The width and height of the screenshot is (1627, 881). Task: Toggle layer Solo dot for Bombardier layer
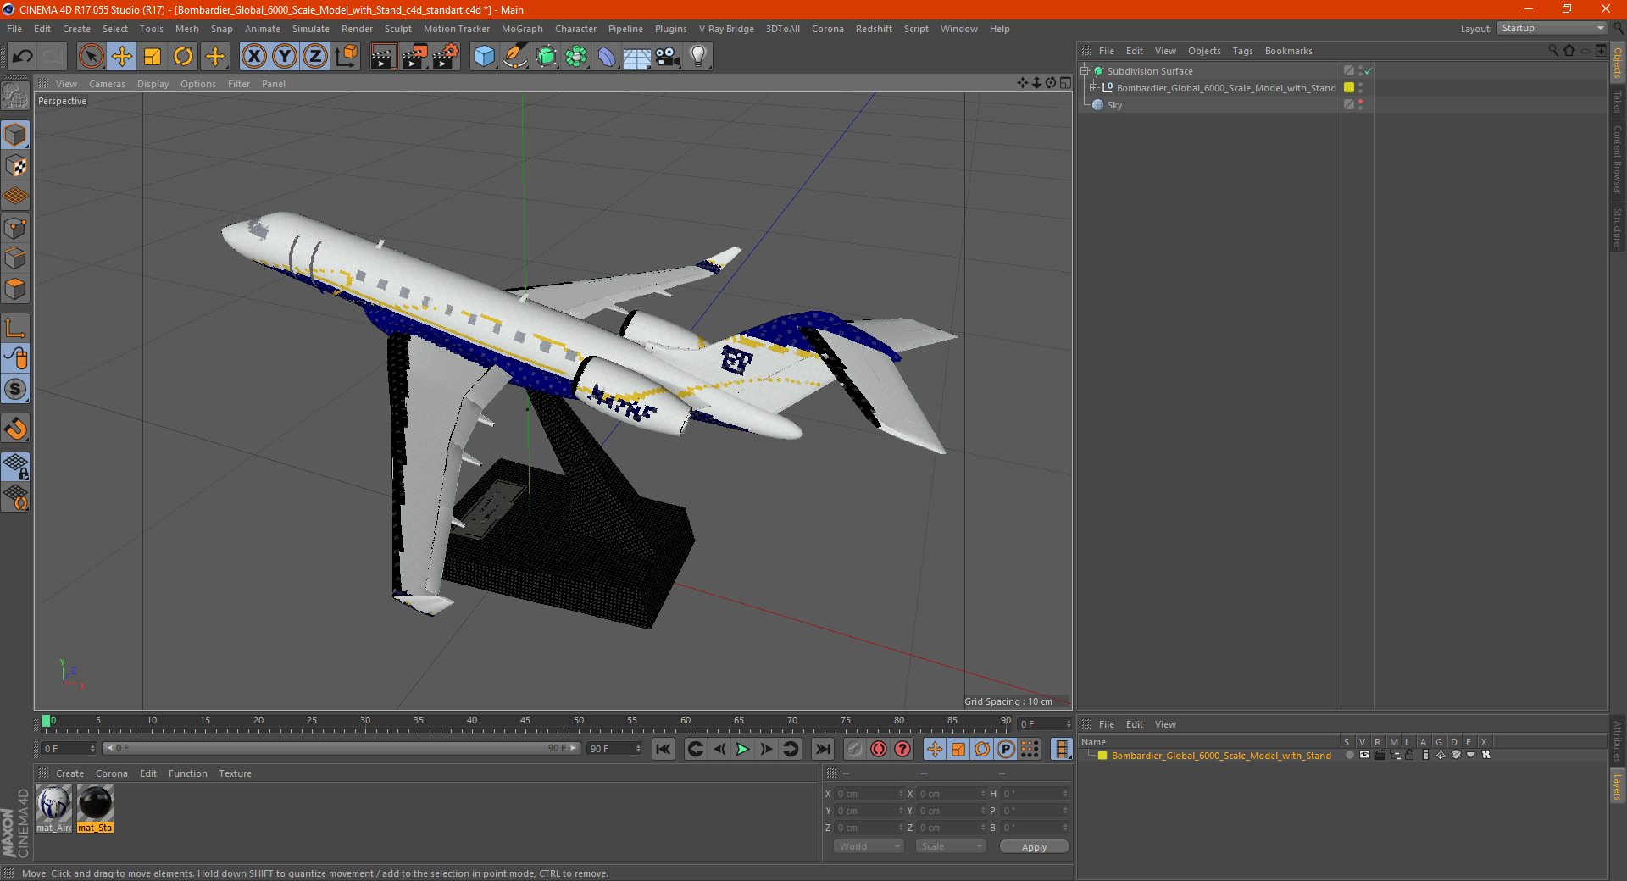click(x=1349, y=755)
